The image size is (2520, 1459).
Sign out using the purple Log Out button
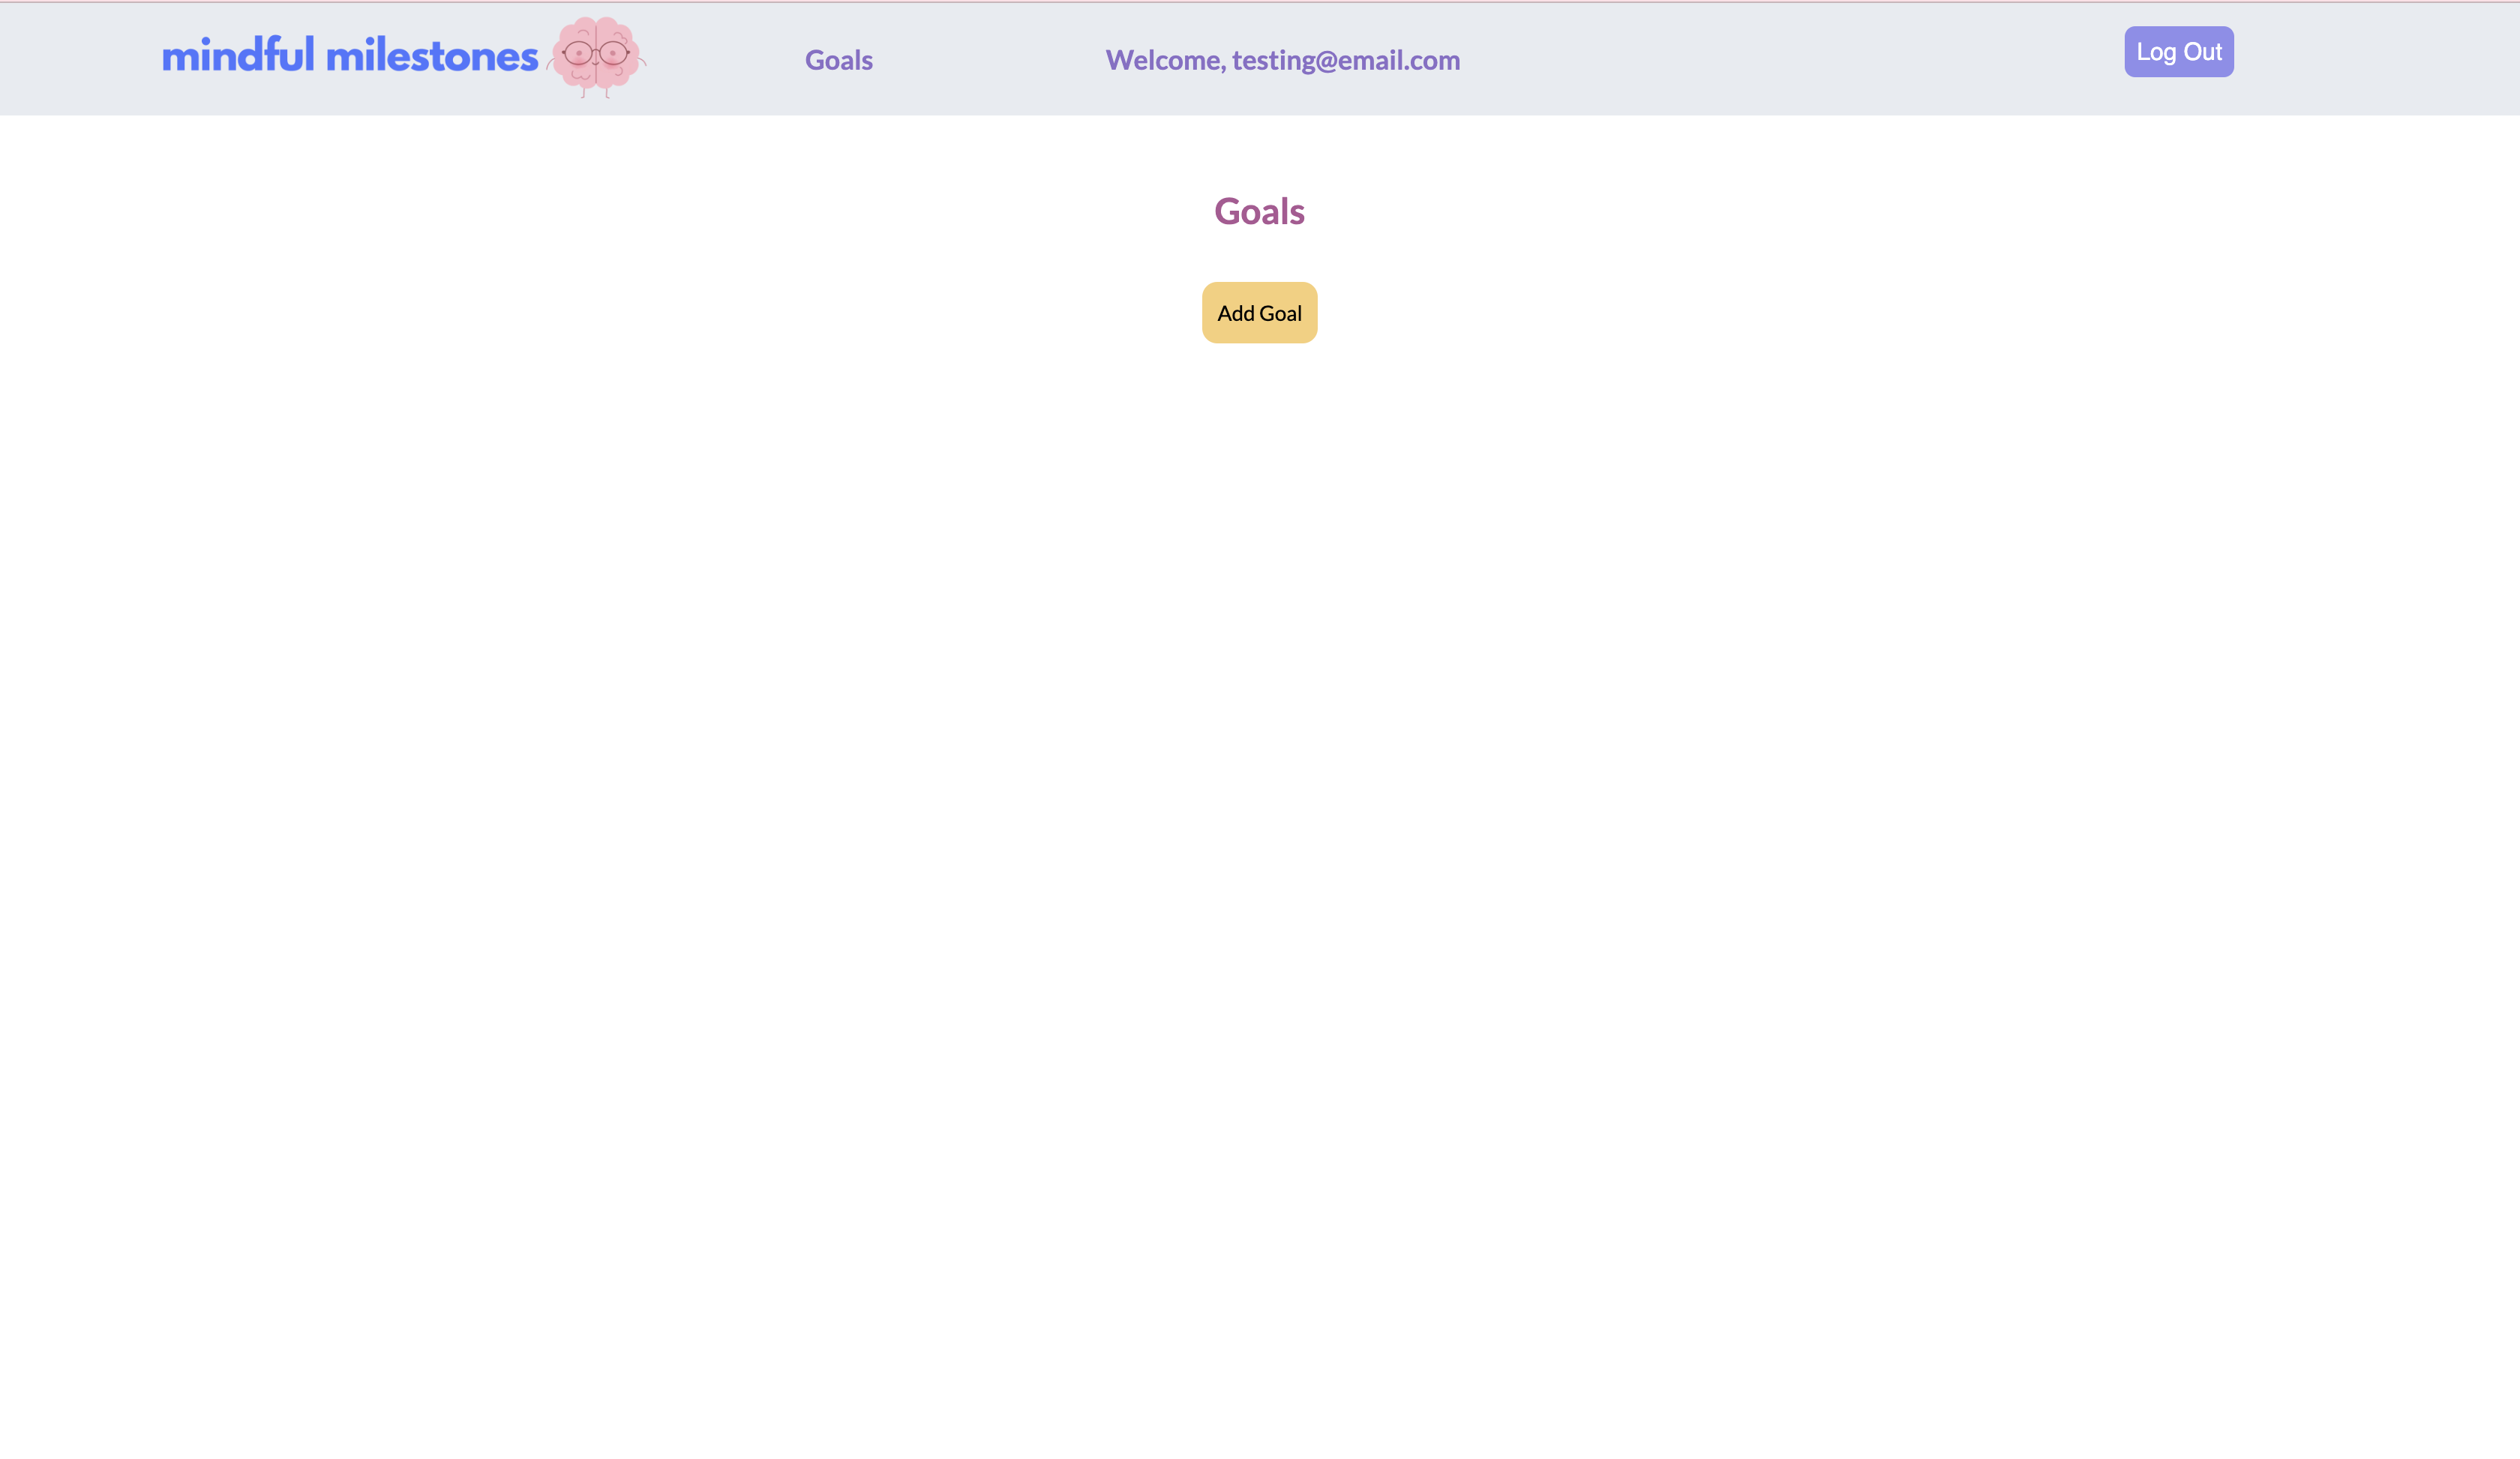click(2178, 52)
